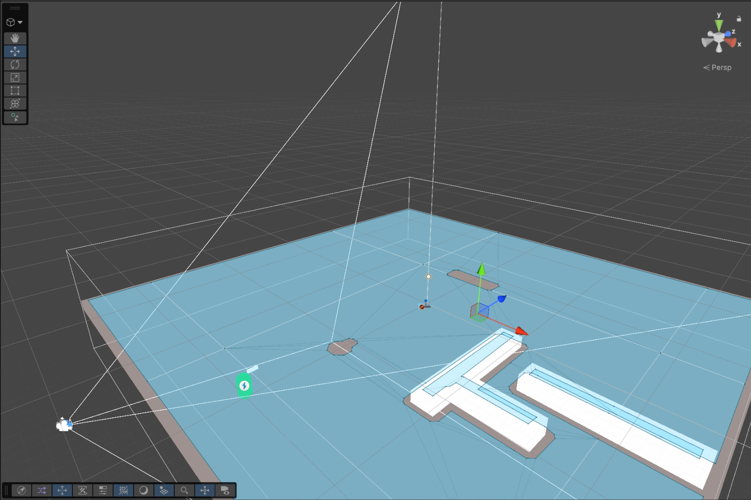Screen dimensions: 751x500
Task: Select the Move tool in the tools overlay
Action: click(x=15, y=51)
